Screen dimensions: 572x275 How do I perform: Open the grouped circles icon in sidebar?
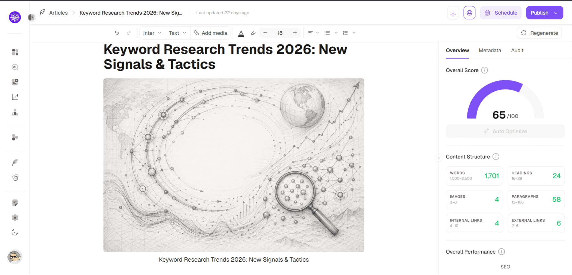point(15,137)
